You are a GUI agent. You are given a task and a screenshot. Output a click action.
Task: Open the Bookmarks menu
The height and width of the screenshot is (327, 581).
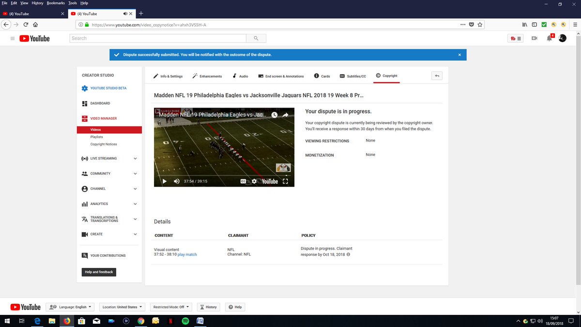(55, 3)
